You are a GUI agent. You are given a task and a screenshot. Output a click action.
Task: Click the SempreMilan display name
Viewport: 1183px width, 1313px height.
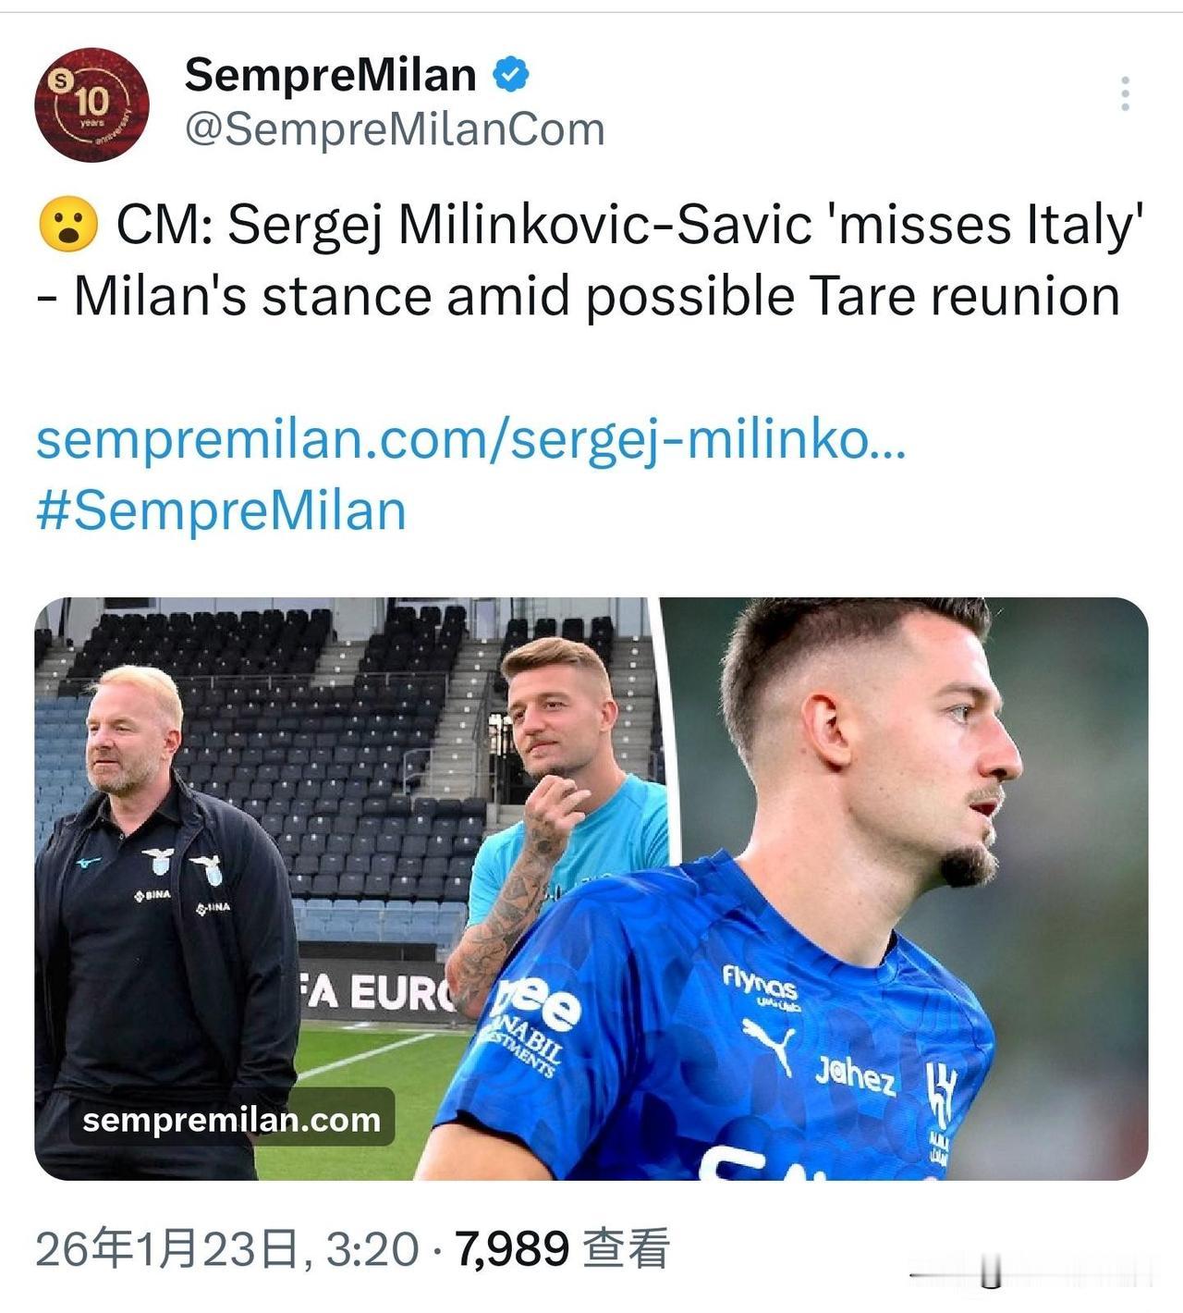tap(330, 75)
